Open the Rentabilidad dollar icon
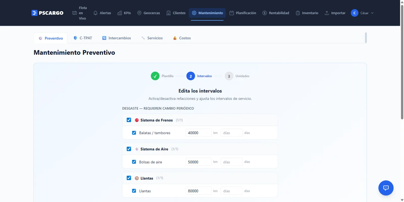Image resolution: width=404 pixels, height=202 pixels. [x=265, y=13]
